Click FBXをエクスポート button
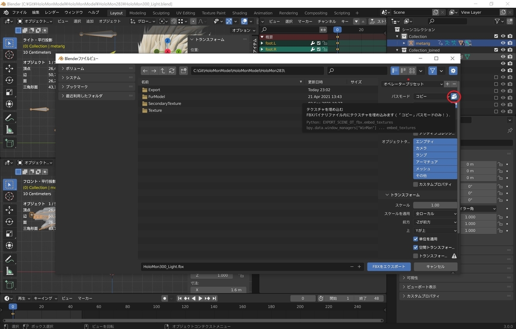This screenshot has width=516, height=329. (x=389, y=266)
